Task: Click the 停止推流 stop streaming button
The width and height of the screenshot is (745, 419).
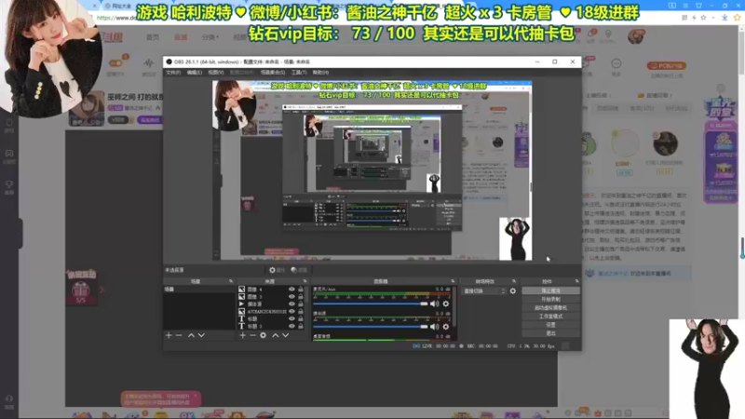Action: pyautogui.click(x=550, y=291)
